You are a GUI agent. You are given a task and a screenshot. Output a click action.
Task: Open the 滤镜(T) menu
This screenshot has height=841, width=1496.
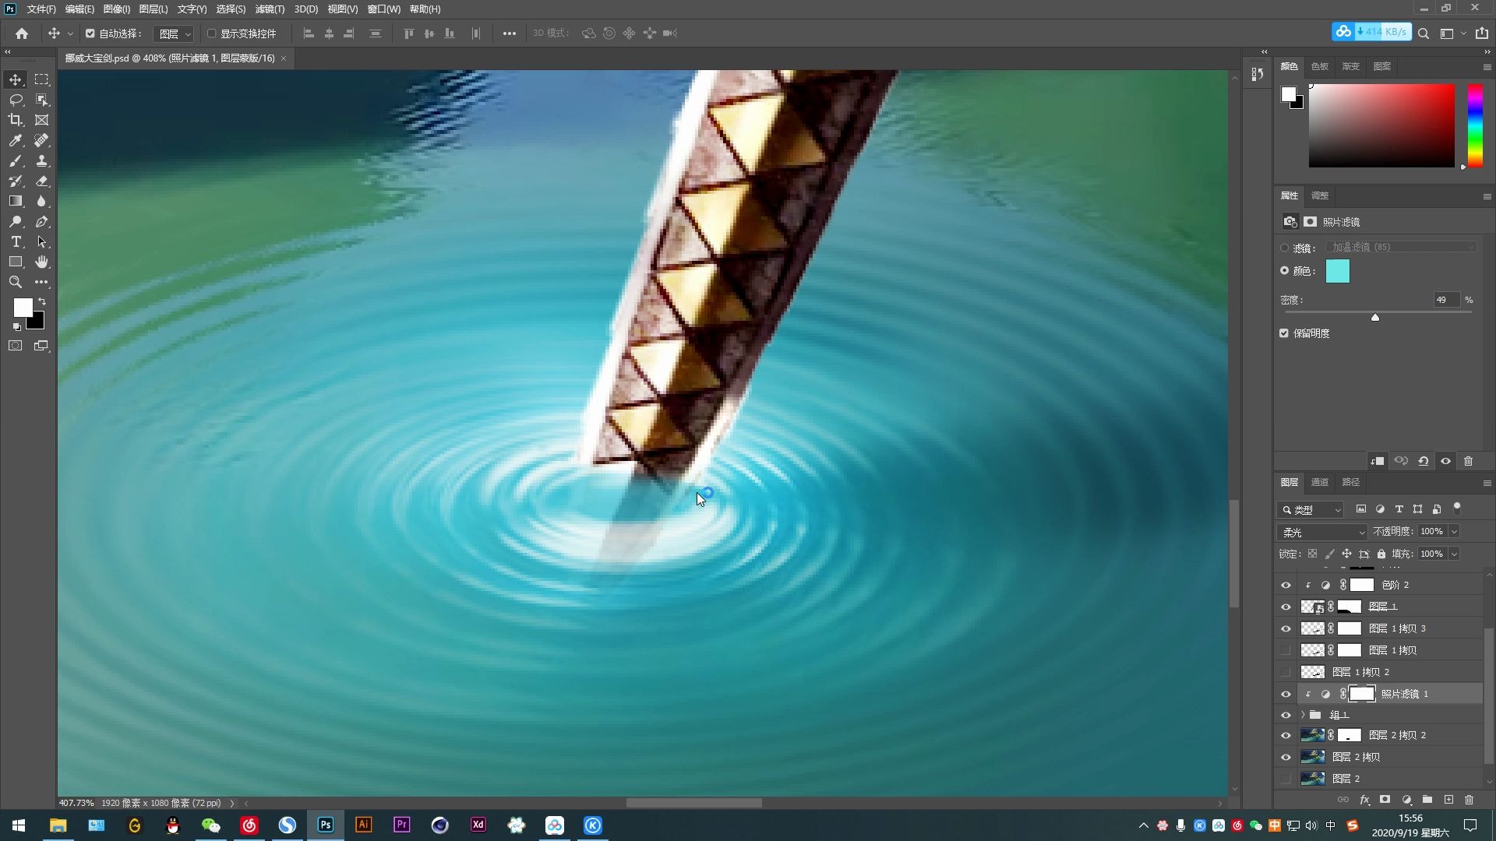(270, 9)
